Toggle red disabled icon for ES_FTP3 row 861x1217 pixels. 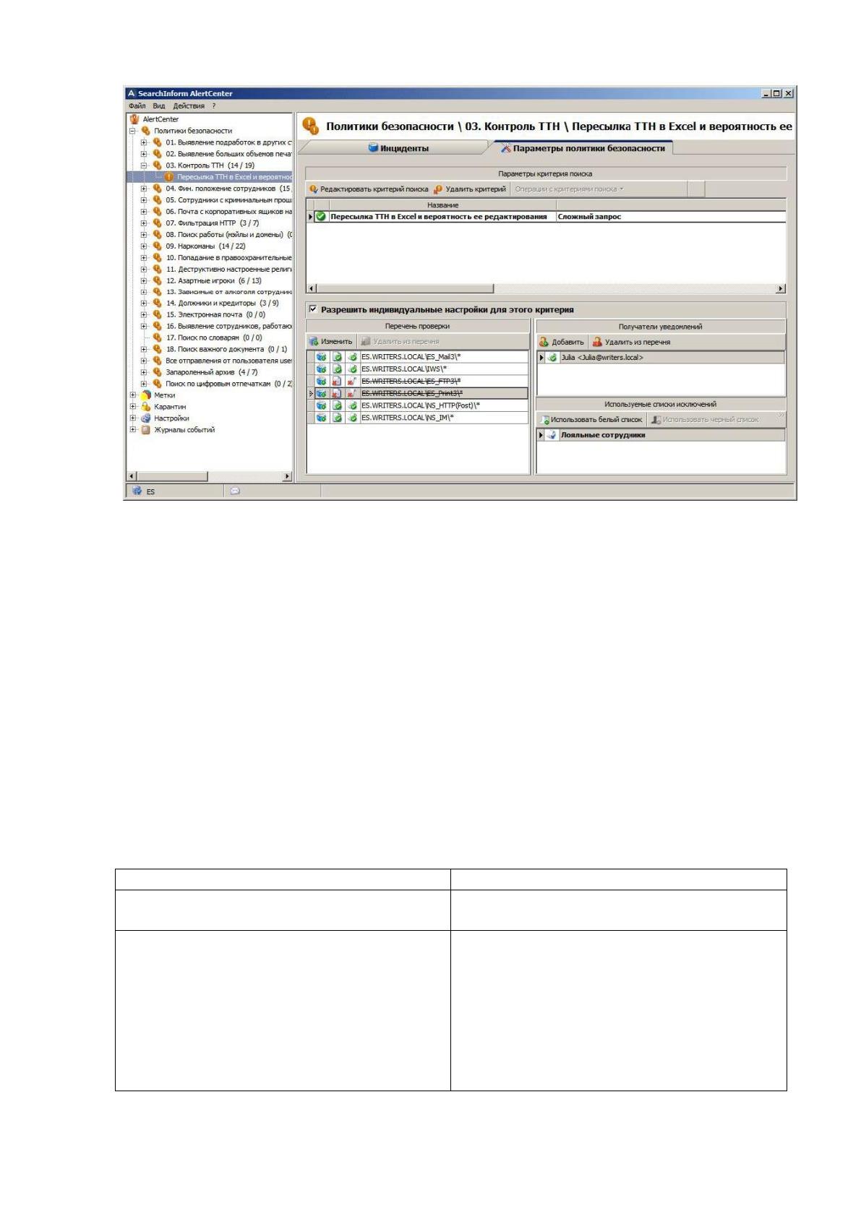[x=337, y=382]
